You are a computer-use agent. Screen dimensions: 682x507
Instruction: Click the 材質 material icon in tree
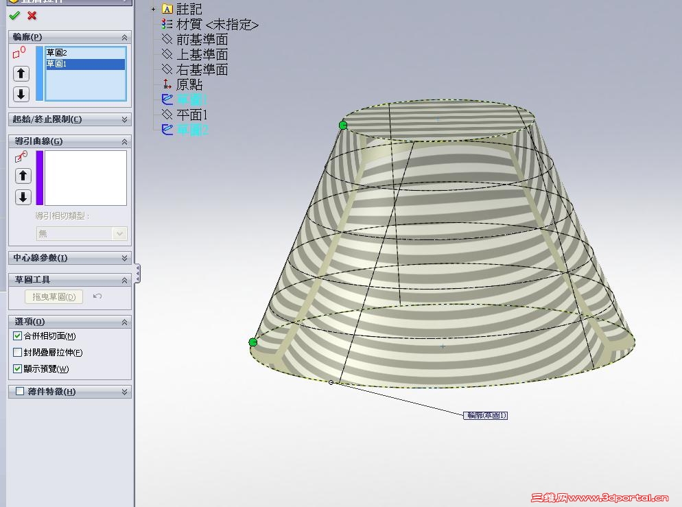click(x=167, y=24)
